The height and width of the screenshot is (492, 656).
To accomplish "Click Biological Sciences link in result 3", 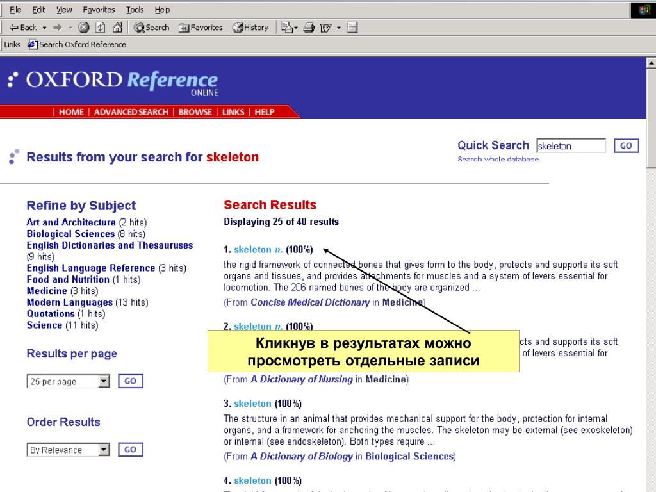I will [409, 456].
